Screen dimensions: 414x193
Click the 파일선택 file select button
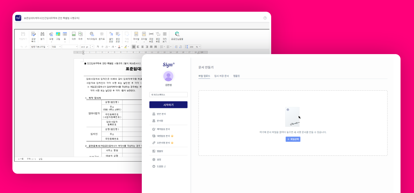click(x=293, y=139)
